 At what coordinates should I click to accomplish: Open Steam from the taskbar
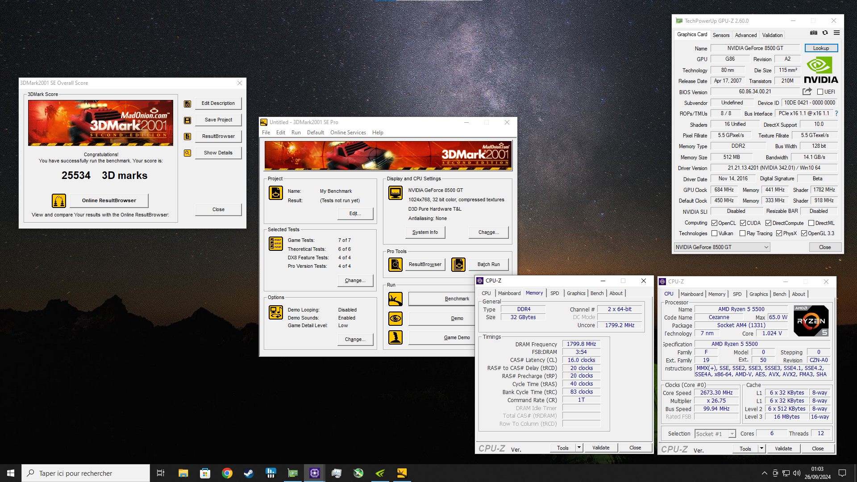249,473
